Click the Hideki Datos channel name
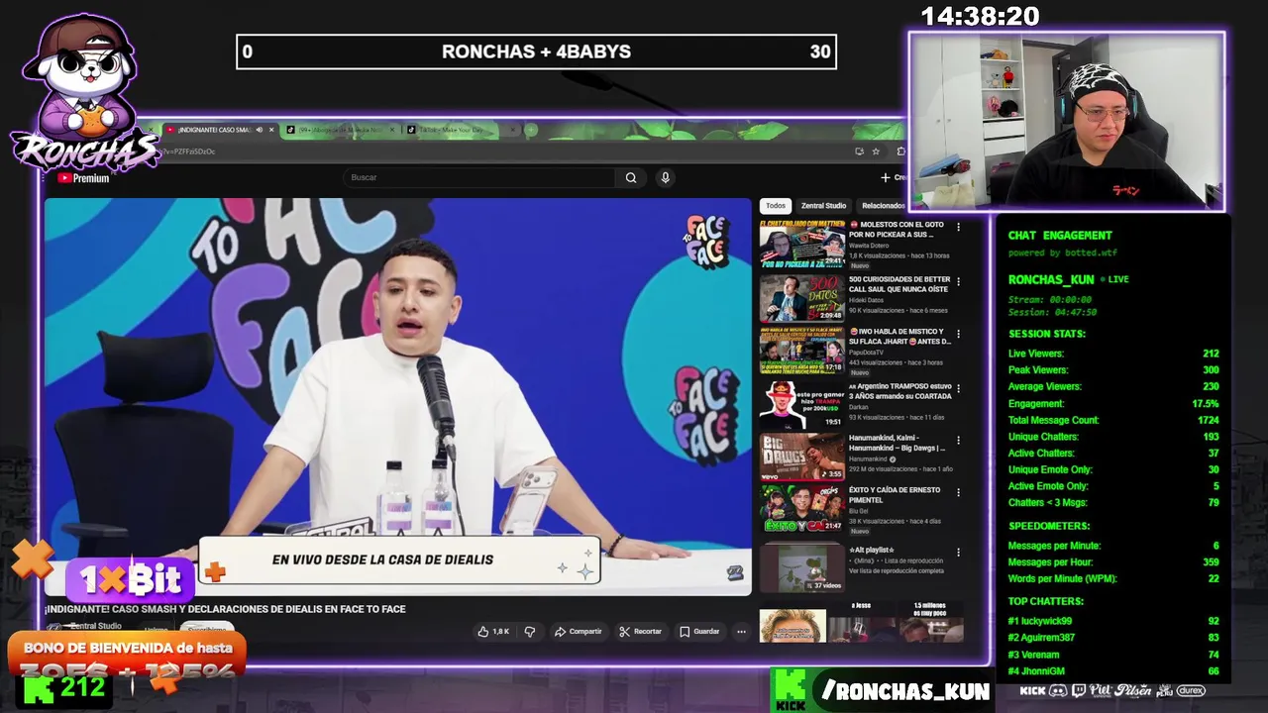This screenshot has width=1268, height=713. coord(869,299)
